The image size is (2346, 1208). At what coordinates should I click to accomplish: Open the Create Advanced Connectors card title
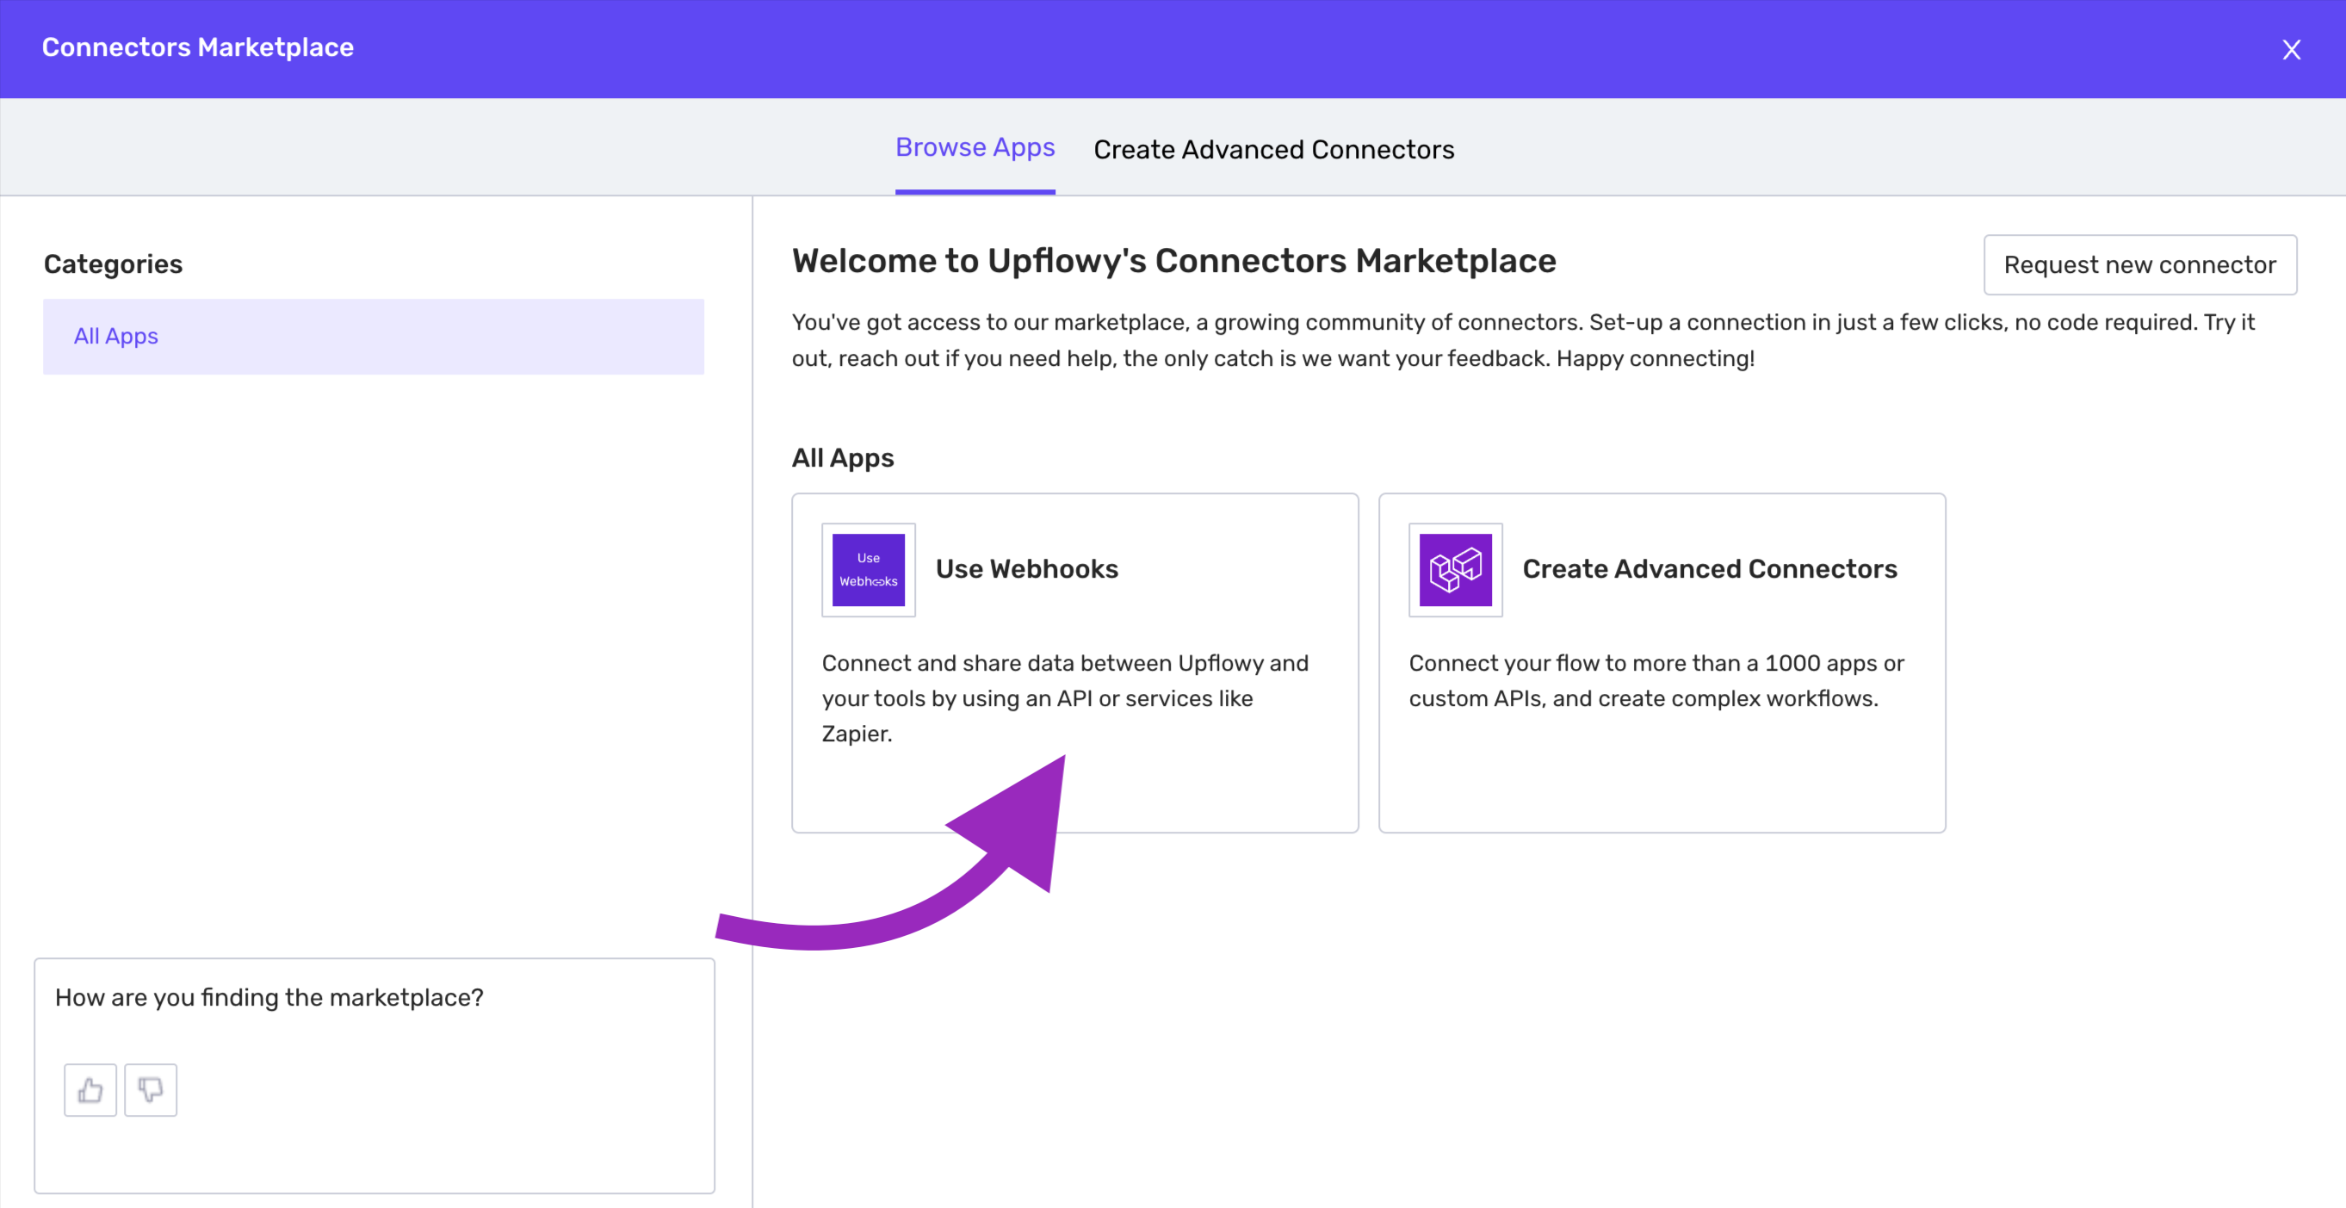(x=1710, y=568)
